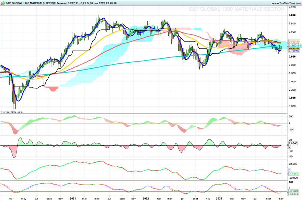302x201 pixels.
Task: Click the 1.800 price axis label
Action: 292,106
